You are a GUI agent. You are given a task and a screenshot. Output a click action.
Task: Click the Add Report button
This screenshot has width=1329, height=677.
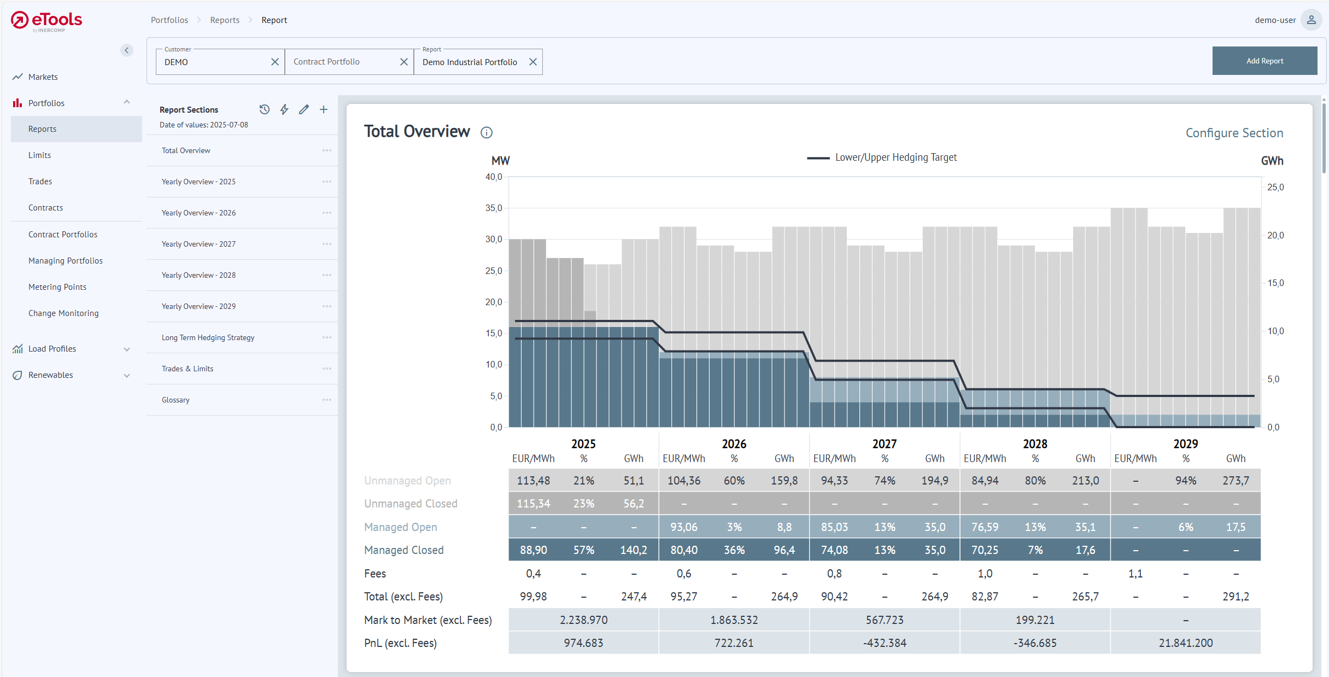coord(1264,61)
